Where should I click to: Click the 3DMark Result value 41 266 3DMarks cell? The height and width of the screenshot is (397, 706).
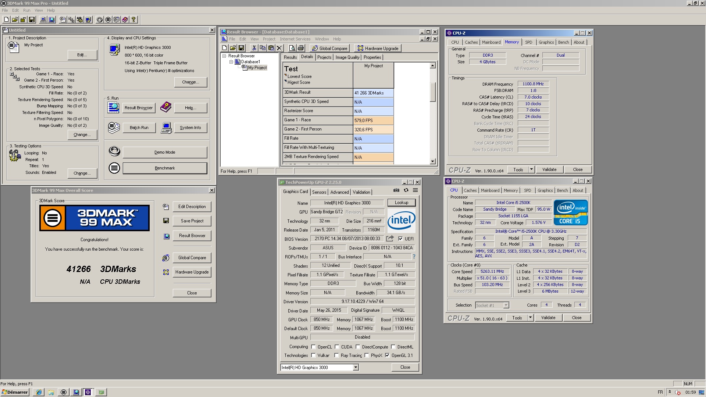(x=373, y=93)
